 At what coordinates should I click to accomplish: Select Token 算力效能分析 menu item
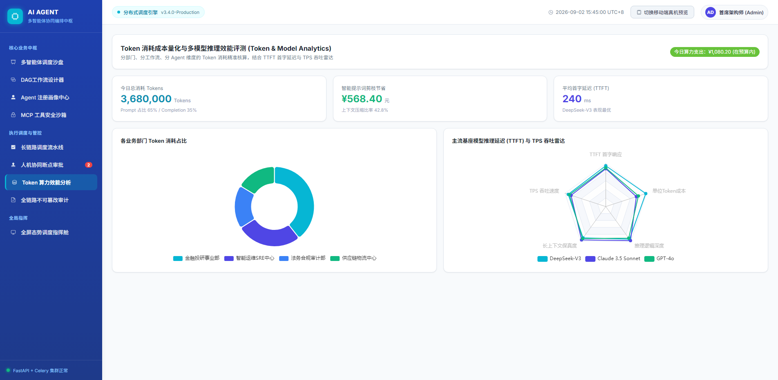coord(51,182)
